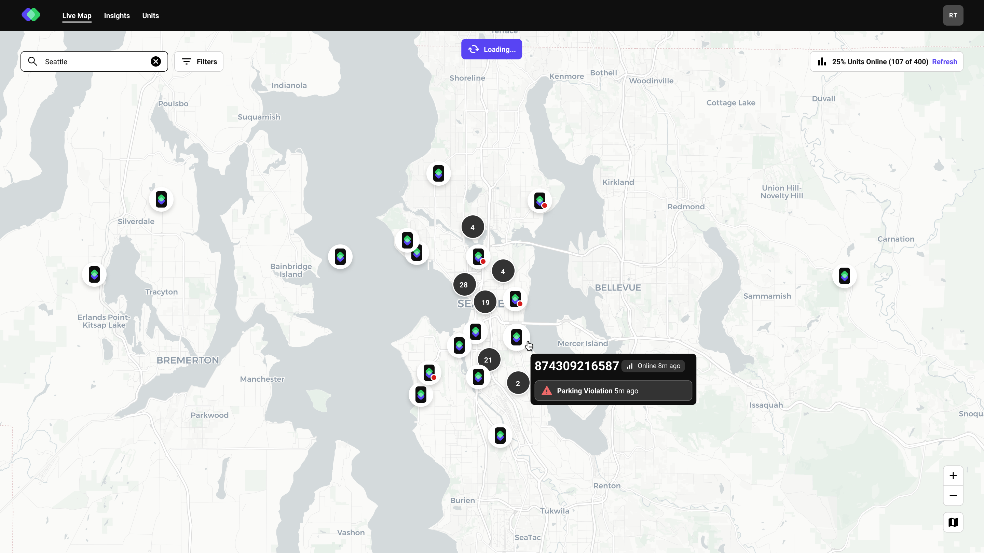This screenshot has width=984, height=553.
Task: Click the company logo in the top left
Action: pyautogui.click(x=31, y=15)
